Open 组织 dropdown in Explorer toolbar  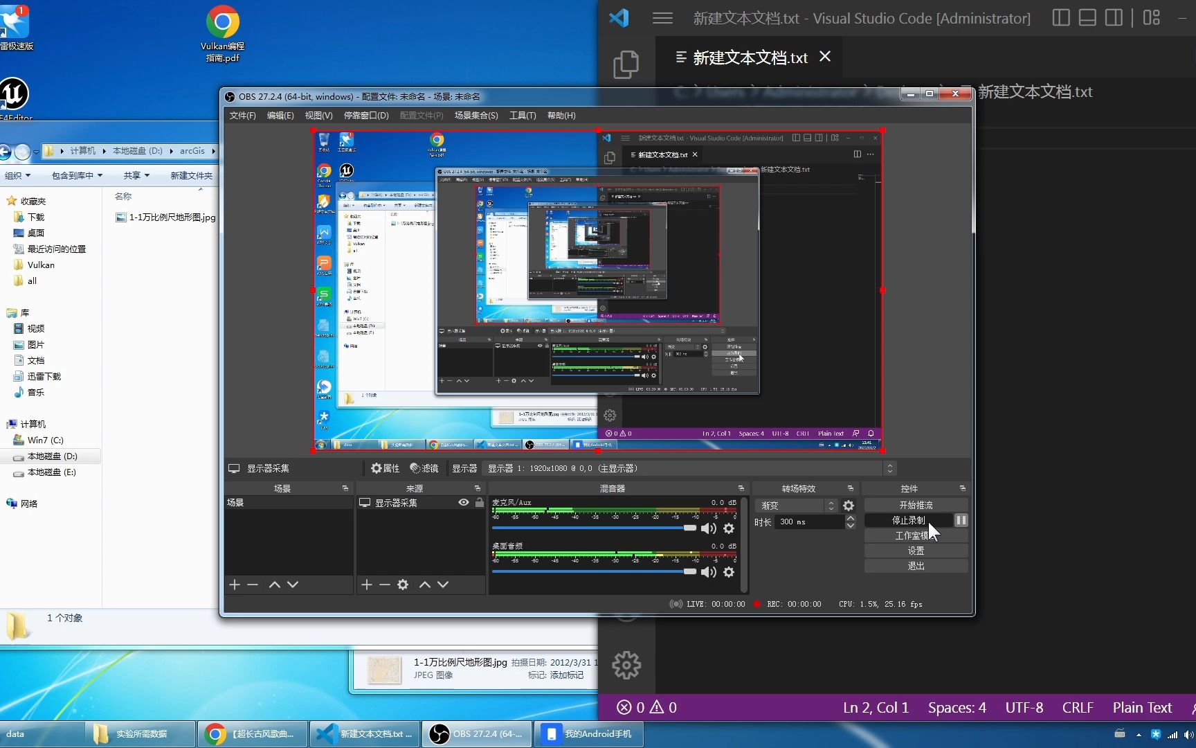coord(18,176)
